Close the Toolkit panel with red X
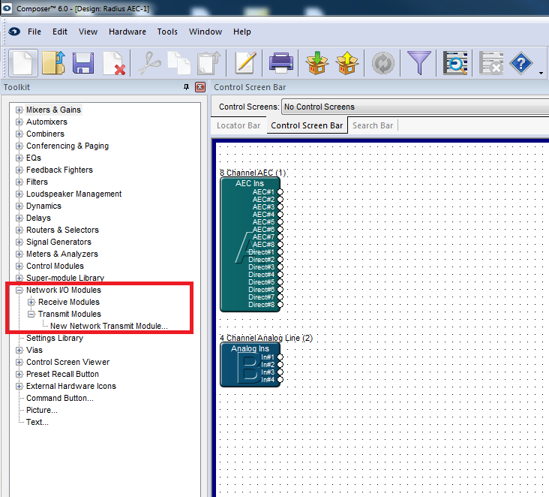This screenshot has height=497, width=549. pos(200,87)
